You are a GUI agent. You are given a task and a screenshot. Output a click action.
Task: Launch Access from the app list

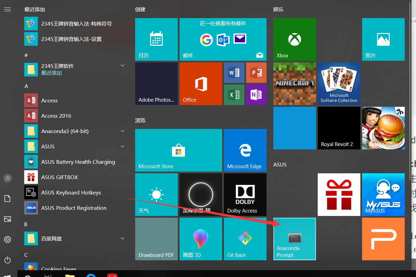[75, 100]
